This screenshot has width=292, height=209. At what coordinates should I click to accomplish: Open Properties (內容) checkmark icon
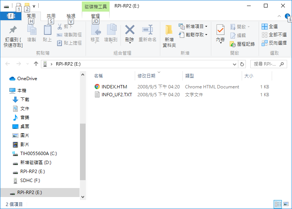pyautogui.click(x=220, y=30)
